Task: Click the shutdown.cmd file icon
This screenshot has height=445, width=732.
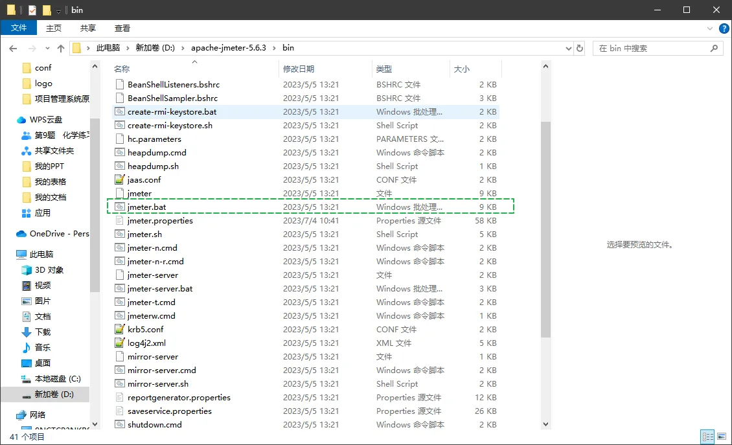Action: pos(120,424)
